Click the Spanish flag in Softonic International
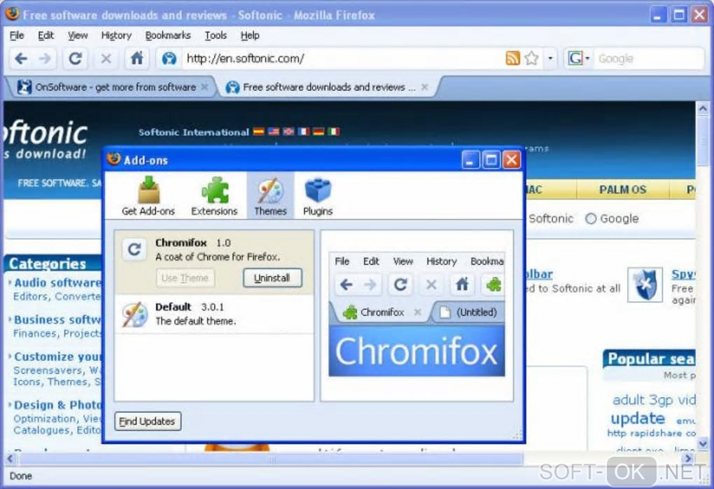 coord(258,132)
